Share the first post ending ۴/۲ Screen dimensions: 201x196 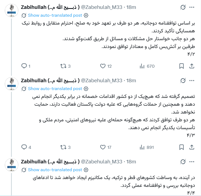[x=192, y=66]
